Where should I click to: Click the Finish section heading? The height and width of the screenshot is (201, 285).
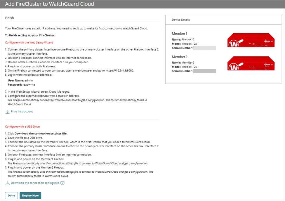point(9,18)
